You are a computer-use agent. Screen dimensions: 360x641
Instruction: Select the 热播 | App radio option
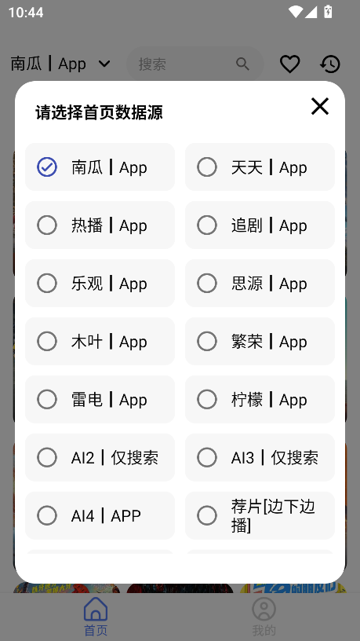(x=100, y=225)
